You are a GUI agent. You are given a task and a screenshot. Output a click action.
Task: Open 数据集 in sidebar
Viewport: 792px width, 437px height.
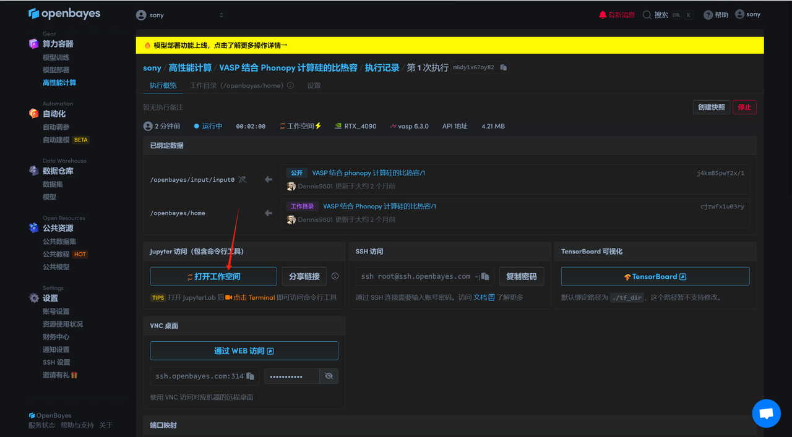pos(53,184)
